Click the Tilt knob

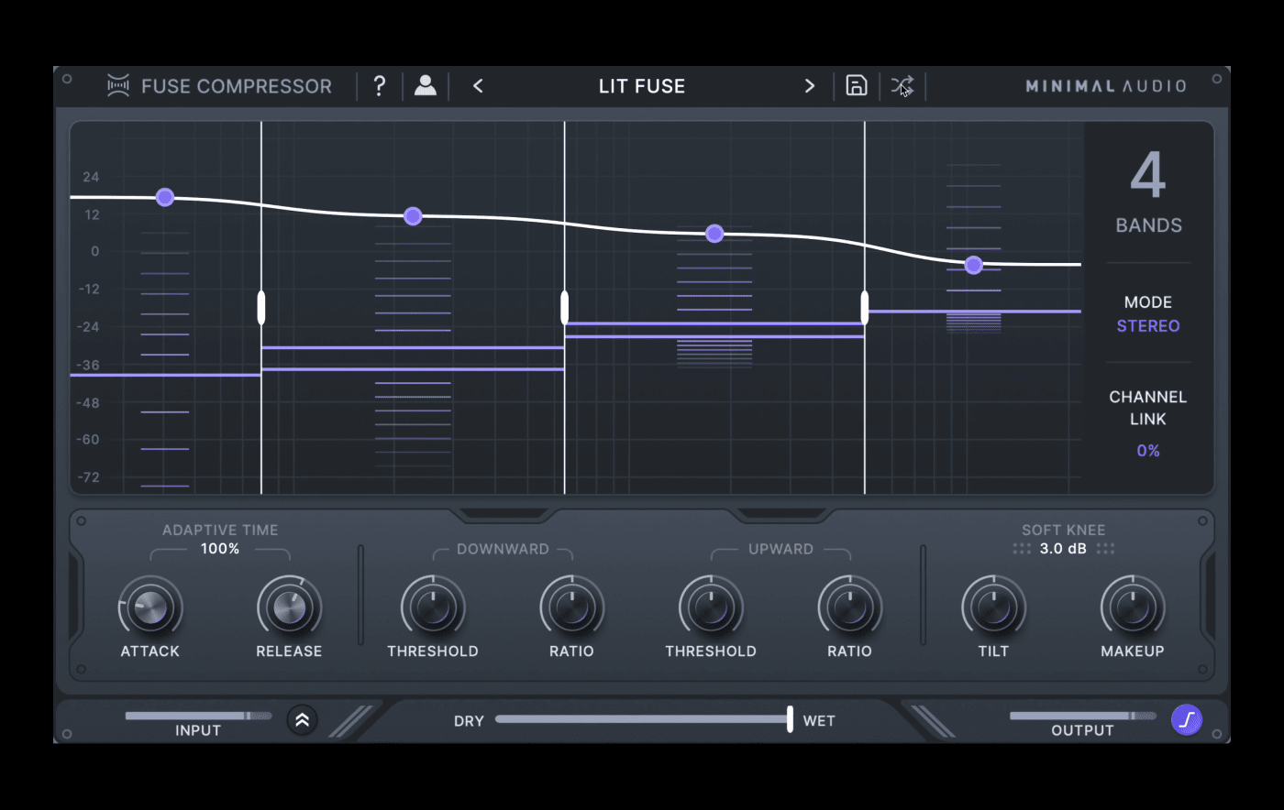click(993, 607)
